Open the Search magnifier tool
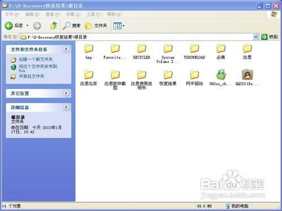Viewport: 282px width, 211px height. pos(72,26)
